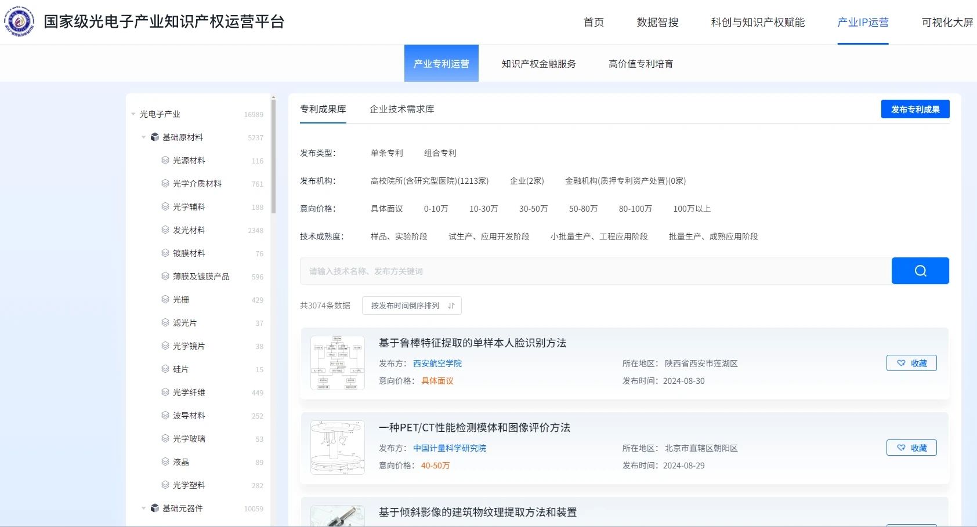Select 30-50万 price filter
The image size is (977, 527).
[x=534, y=209]
